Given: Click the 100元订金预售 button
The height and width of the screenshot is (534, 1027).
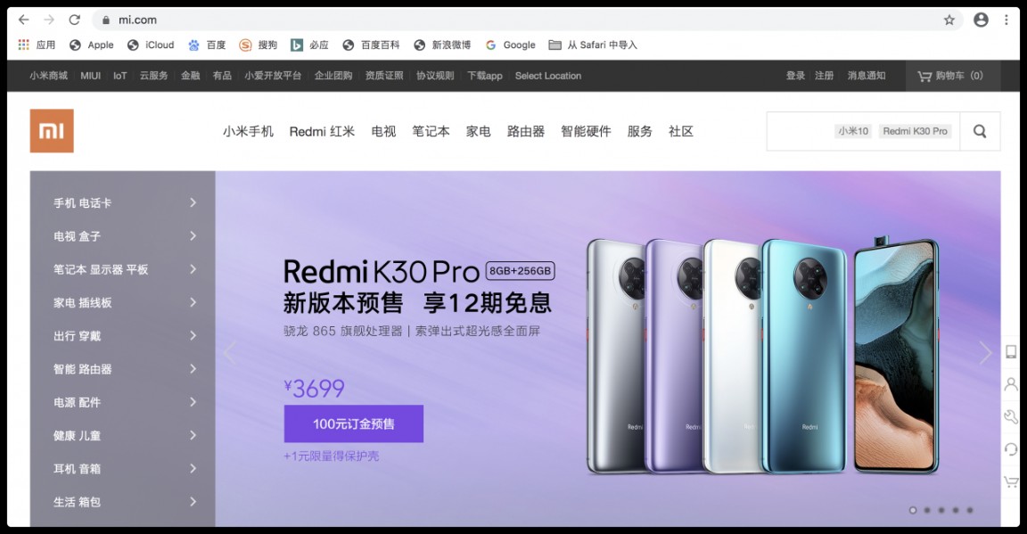Looking at the screenshot, I should point(354,424).
